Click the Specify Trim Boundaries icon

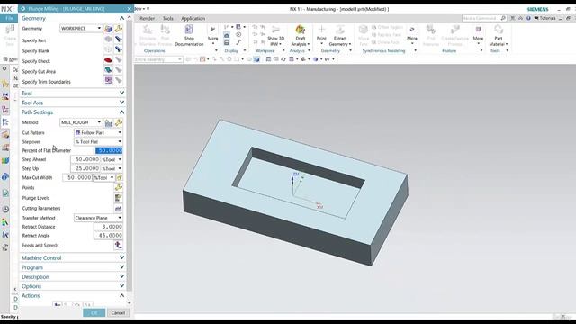click(108, 80)
